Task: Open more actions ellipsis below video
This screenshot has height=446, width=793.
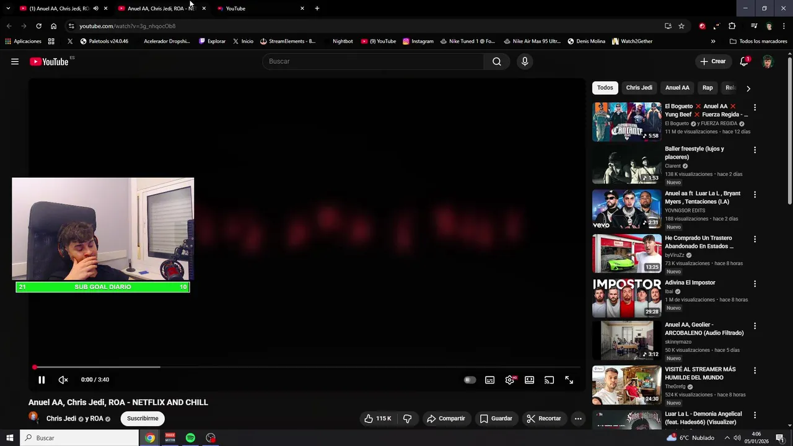Action: click(578, 419)
